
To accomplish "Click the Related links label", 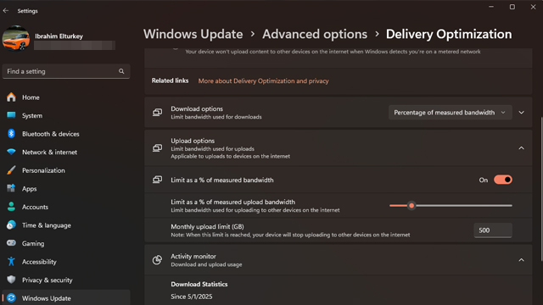I will tap(170, 80).
